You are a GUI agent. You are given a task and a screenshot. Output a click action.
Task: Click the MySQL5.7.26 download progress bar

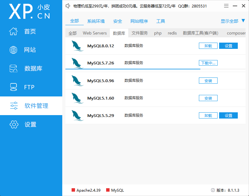tap(155, 69)
